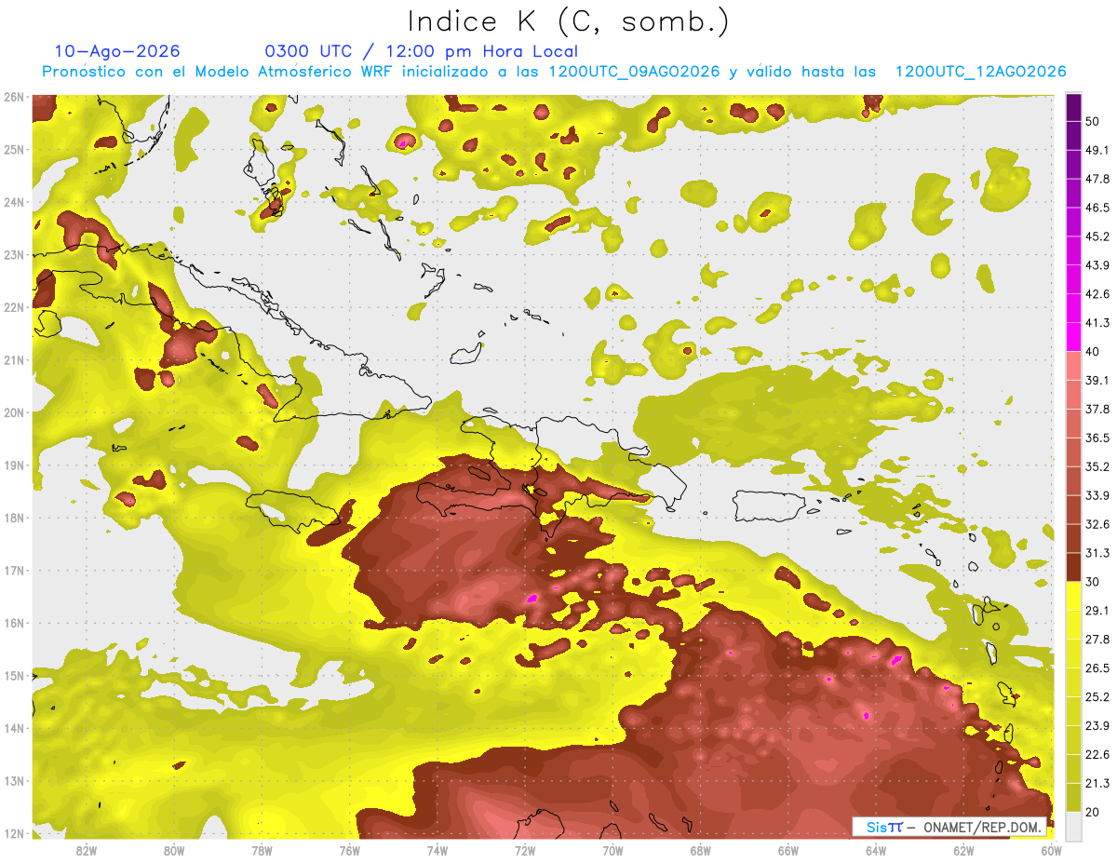The image size is (1117, 863).
Task: Click the color scale value '42.6'
Action: pos(1097,294)
